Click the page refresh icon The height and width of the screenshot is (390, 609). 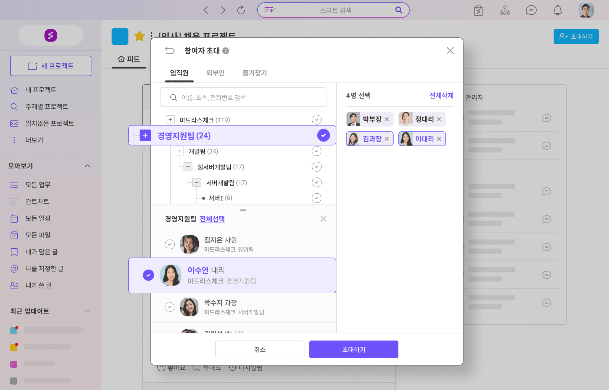tap(241, 11)
